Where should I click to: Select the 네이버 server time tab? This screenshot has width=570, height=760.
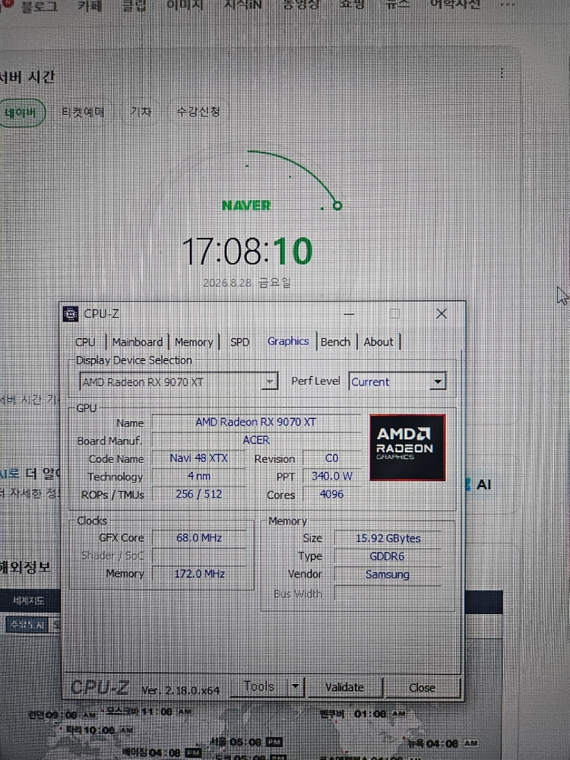click(x=21, y=113)
